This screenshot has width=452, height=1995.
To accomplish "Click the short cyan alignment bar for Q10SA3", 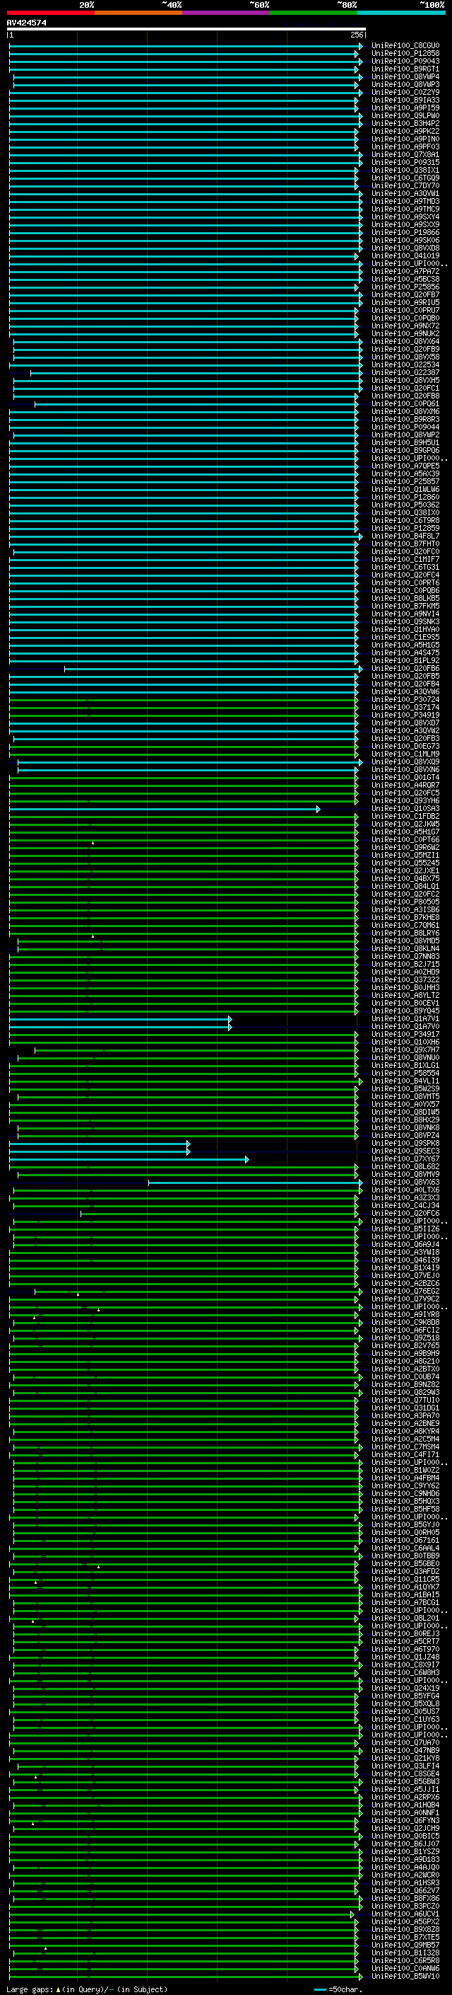I will [164, 808].
